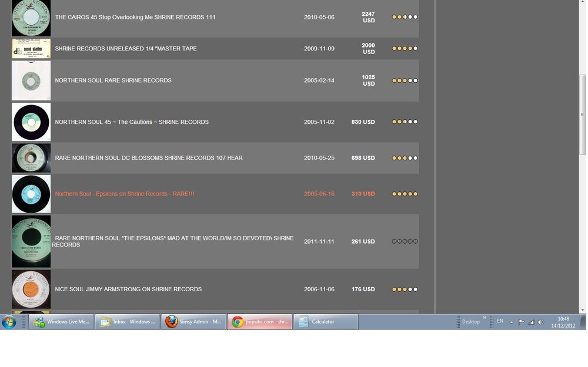Viewport: 588px width, 367px height.
Task: Click the MASTER TAPE thumbnail image
Action: pyautogui.click(x=31, y=49)
